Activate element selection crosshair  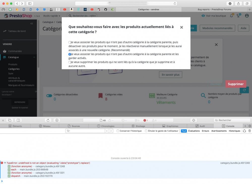(x=194, y=120)
